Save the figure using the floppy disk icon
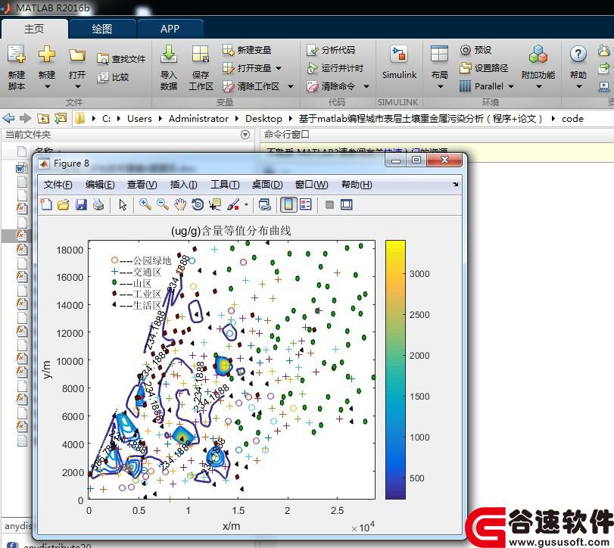The height and width of the screenshot is (548, 614). (x=81, y=204)
